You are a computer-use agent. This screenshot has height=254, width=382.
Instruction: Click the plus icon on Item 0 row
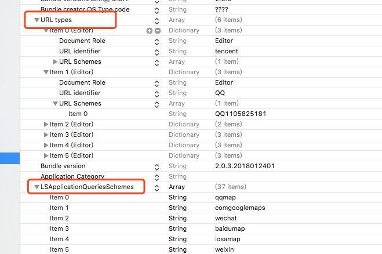[150, 31]
